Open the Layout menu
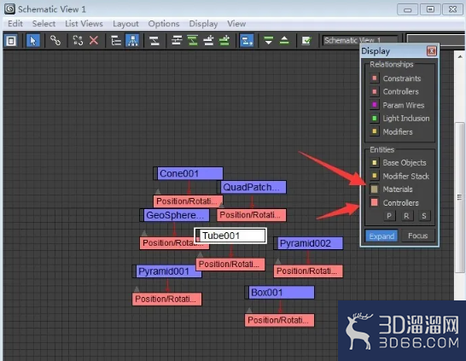 tap(125, 24)
